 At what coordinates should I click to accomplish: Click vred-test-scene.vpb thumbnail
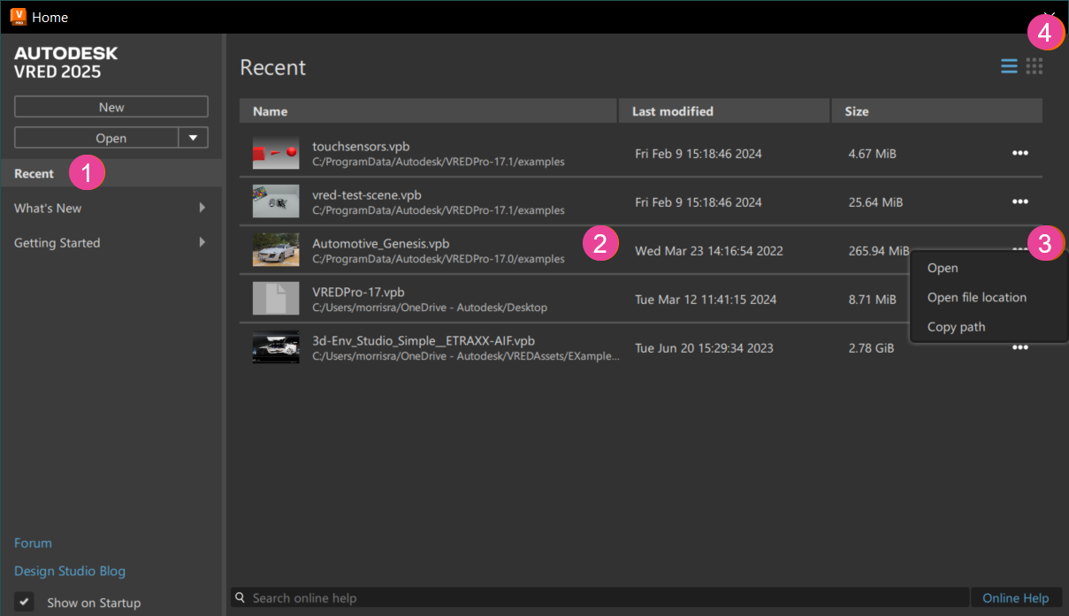pyautogui.click(x=275, y=202)
